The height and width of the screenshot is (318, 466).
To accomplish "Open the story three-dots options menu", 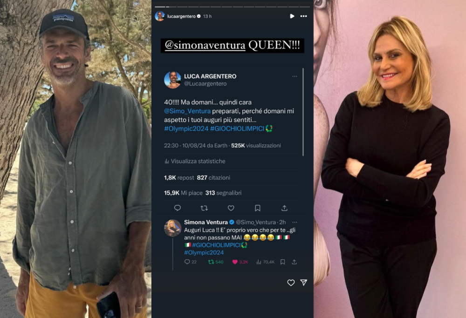I will tap(304, 16).
